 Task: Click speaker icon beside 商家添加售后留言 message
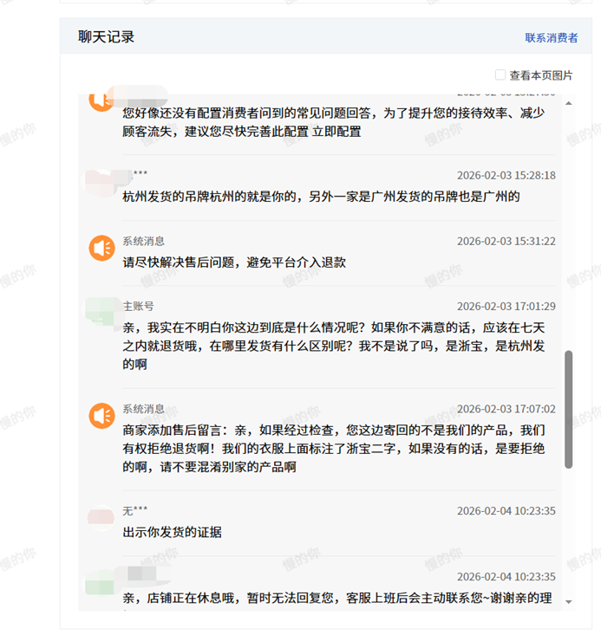pos(101,416)
